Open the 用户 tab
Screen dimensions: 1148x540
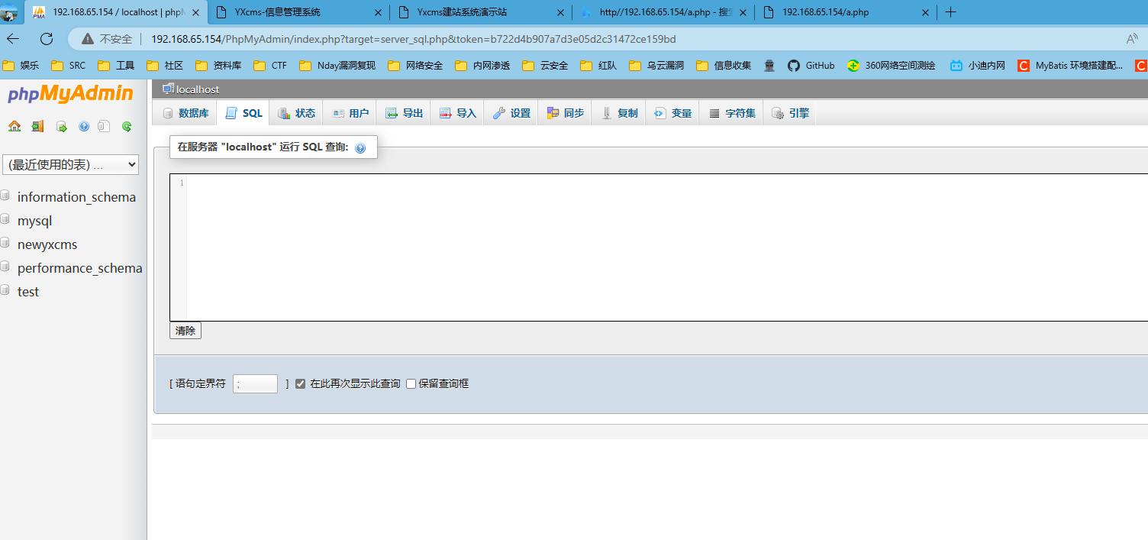(350, 113)
